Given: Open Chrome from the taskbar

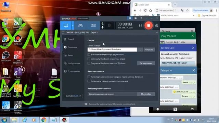Looking at the screenshot, I should tap(44, 120).
